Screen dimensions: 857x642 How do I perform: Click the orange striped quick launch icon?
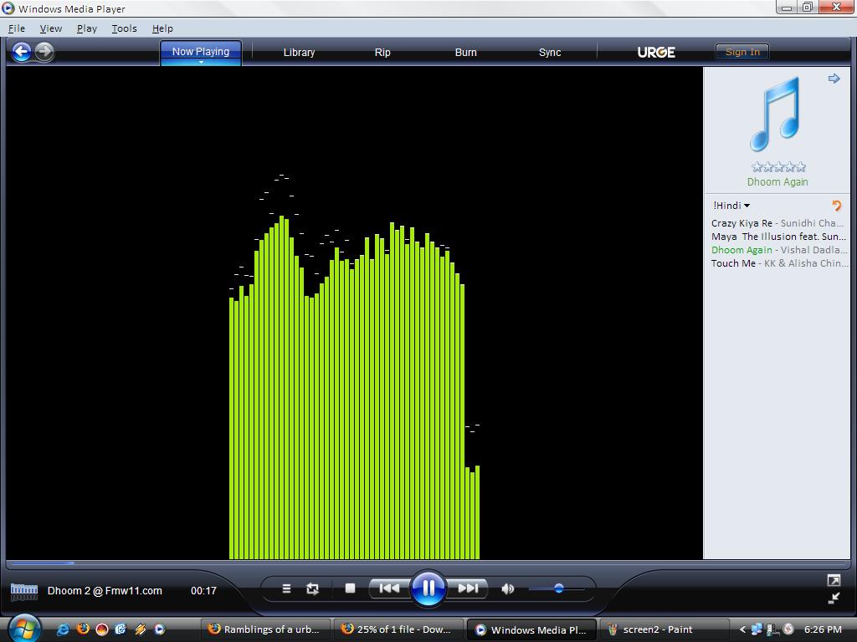(x=140, y=629)
